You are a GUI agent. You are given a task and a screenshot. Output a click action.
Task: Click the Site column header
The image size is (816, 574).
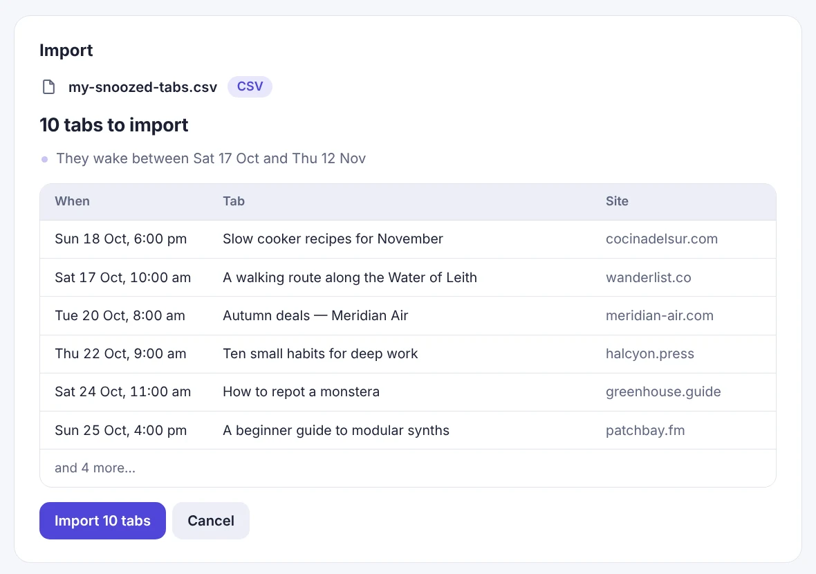tap(617, 201)
